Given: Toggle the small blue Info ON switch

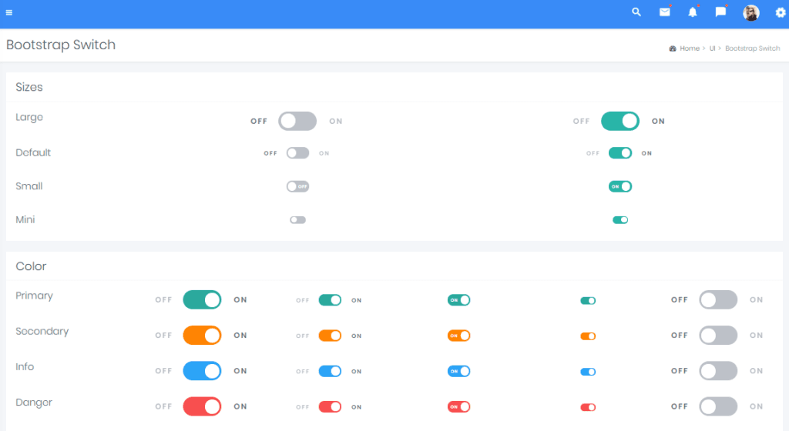Looking at the screenshot, I should click(x=459, y=371).
